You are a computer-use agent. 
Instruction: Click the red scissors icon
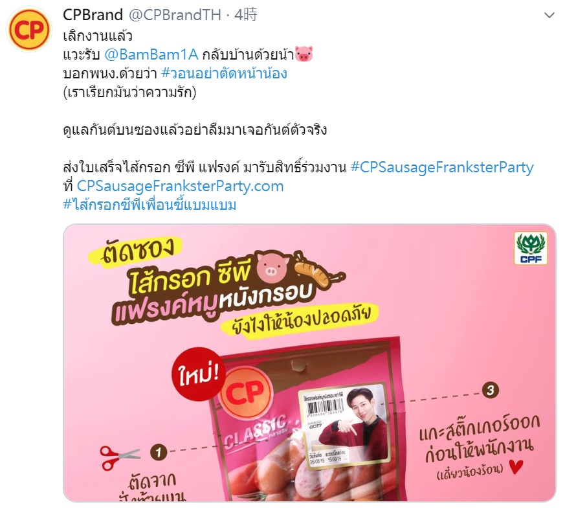pos(119,457)
